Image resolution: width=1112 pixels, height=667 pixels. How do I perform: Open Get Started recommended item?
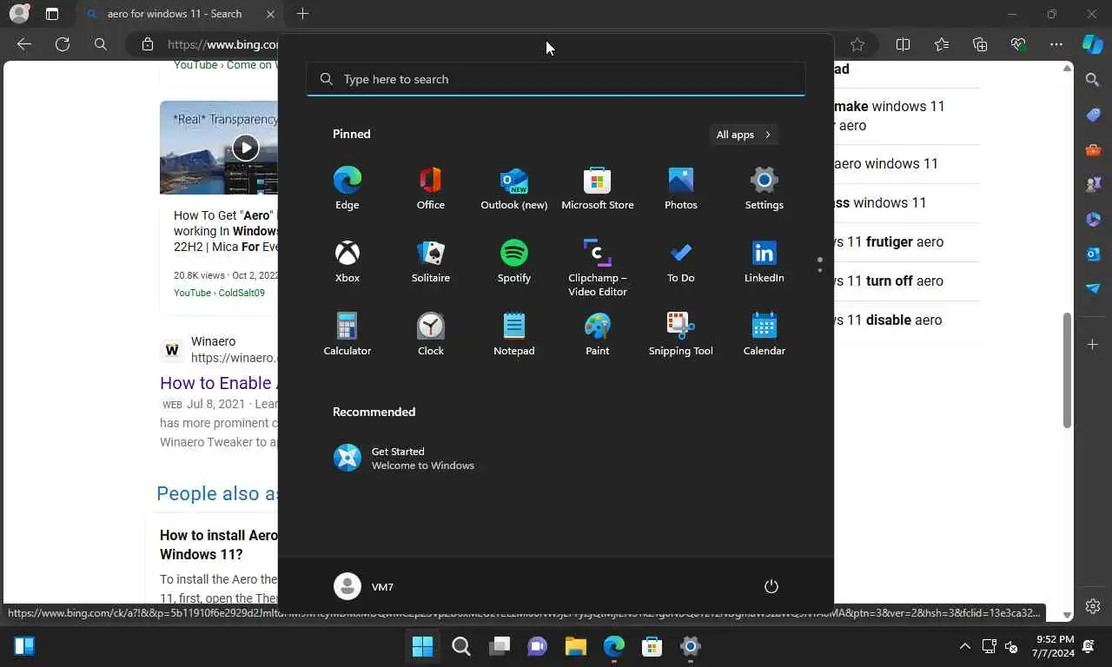[x=405, y=458]
